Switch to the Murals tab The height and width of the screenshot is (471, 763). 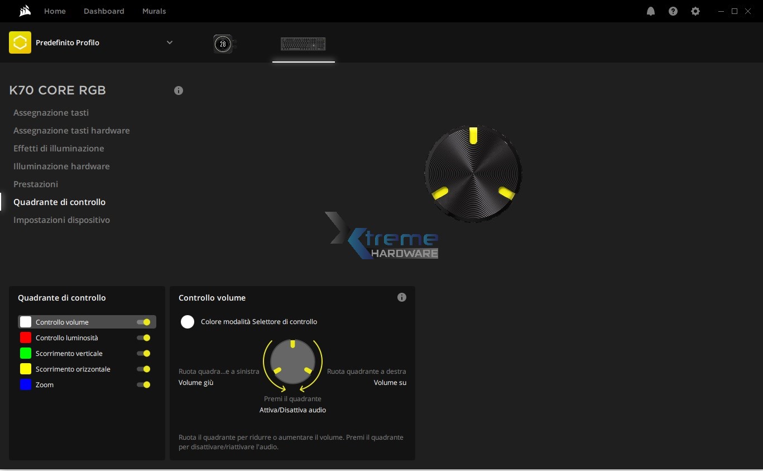pos(154,11)
